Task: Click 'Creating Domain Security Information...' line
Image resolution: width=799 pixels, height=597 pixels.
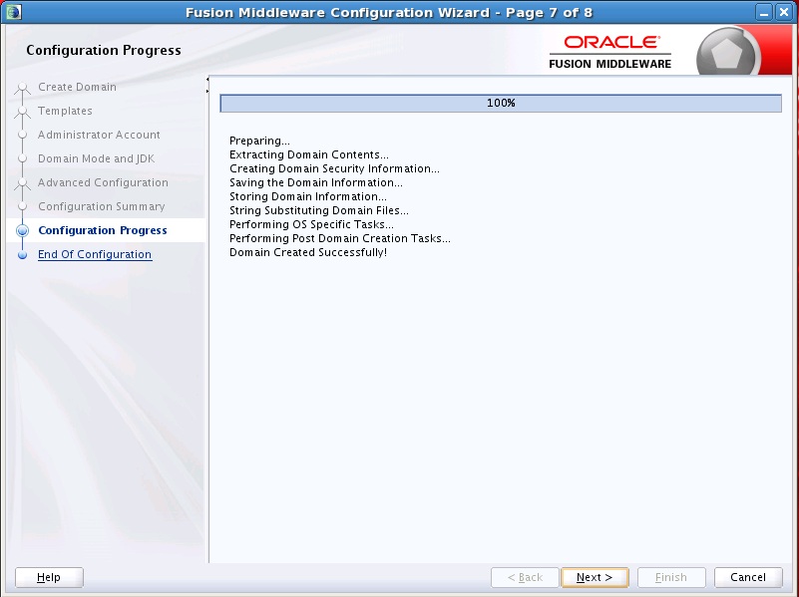Action: [334, 168]
